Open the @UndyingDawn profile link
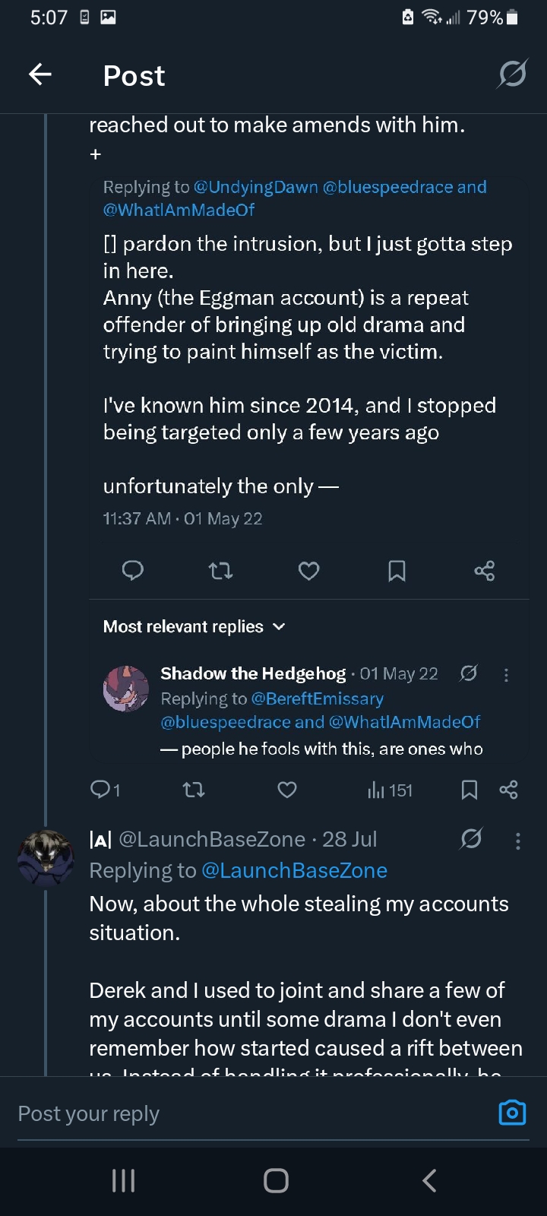This screenshot has height=1216, width=547. pyautogui.click(x=255, y=187)
